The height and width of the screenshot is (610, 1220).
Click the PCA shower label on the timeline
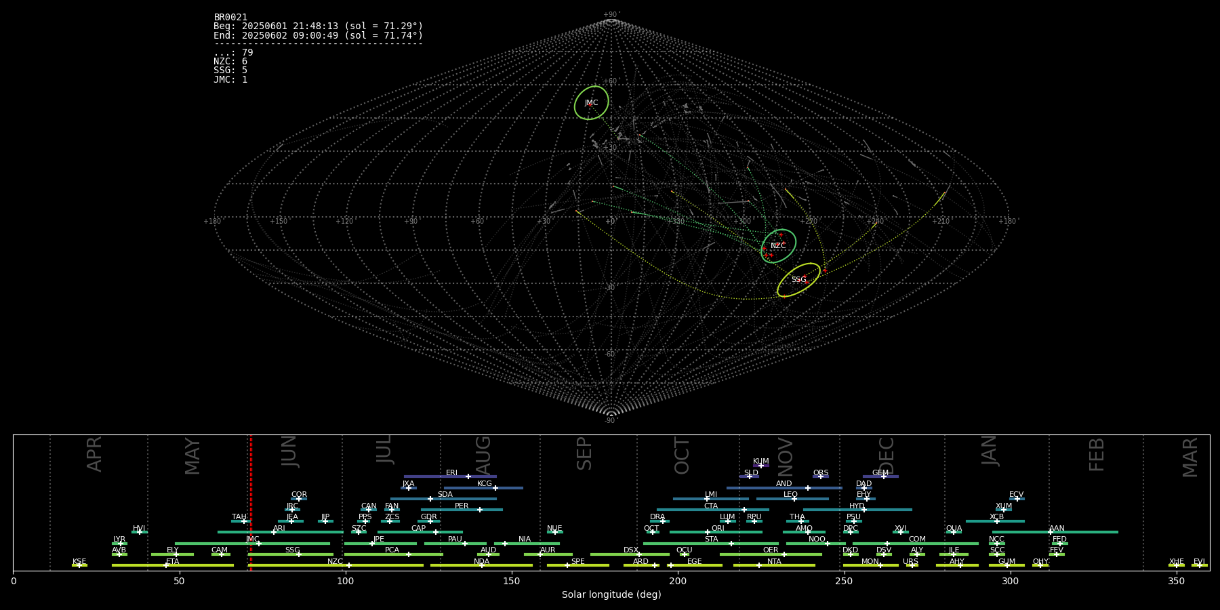click(392, 550)
